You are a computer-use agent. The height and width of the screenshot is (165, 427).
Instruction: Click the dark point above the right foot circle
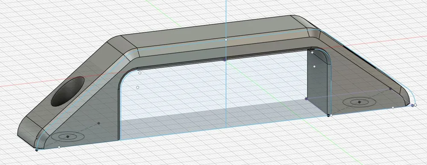(390, 89)
